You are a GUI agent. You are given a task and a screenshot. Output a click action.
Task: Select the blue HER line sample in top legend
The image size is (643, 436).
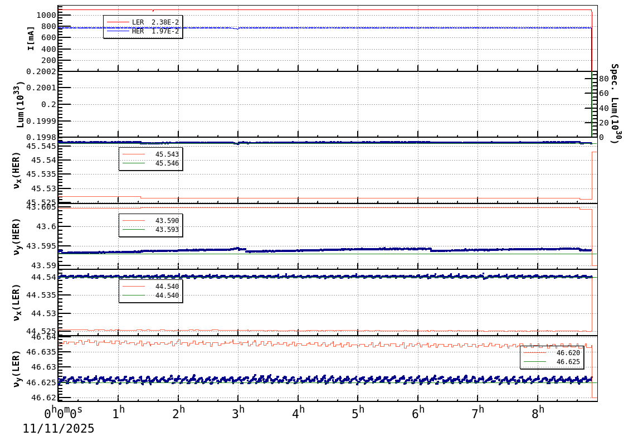click(118, 31)
